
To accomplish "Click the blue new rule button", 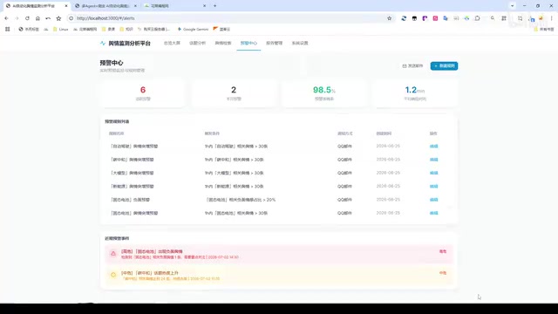I will point(444,66).
